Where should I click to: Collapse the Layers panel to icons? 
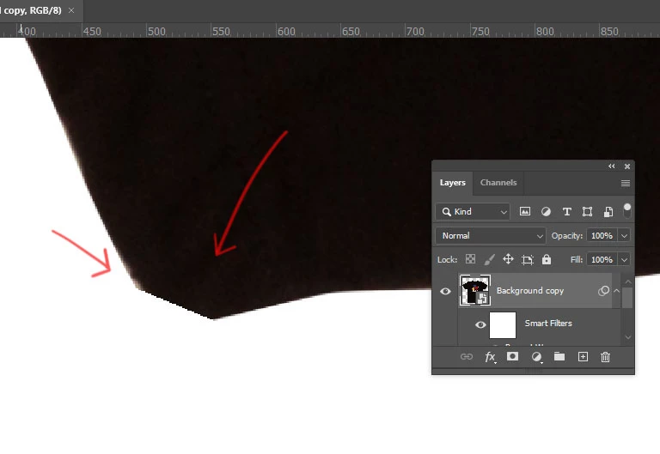tap(612, 166)
